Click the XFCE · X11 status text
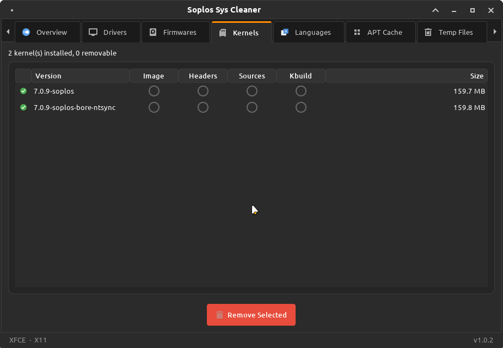 pos(28,340)
